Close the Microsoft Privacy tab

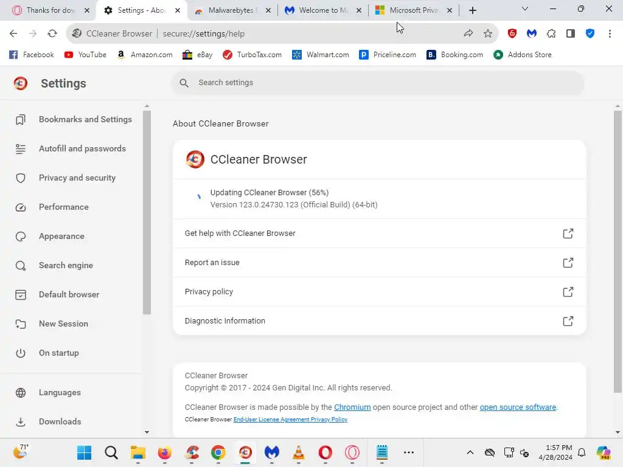[x=450, y=11]
